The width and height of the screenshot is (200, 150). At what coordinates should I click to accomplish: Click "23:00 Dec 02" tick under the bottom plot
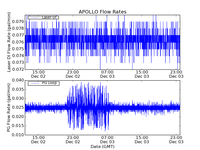pyautogui.click(x=73, y=139)
